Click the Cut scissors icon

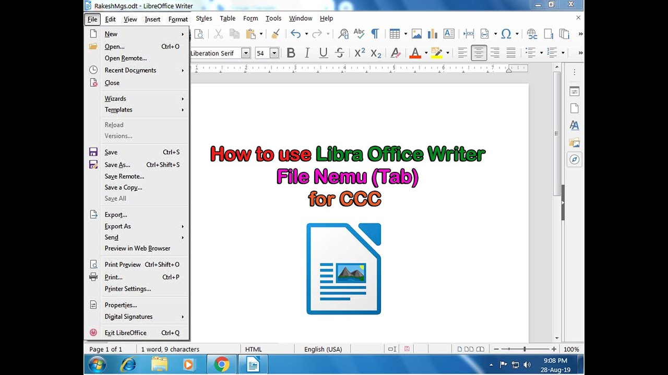click(x=219, y=34)
